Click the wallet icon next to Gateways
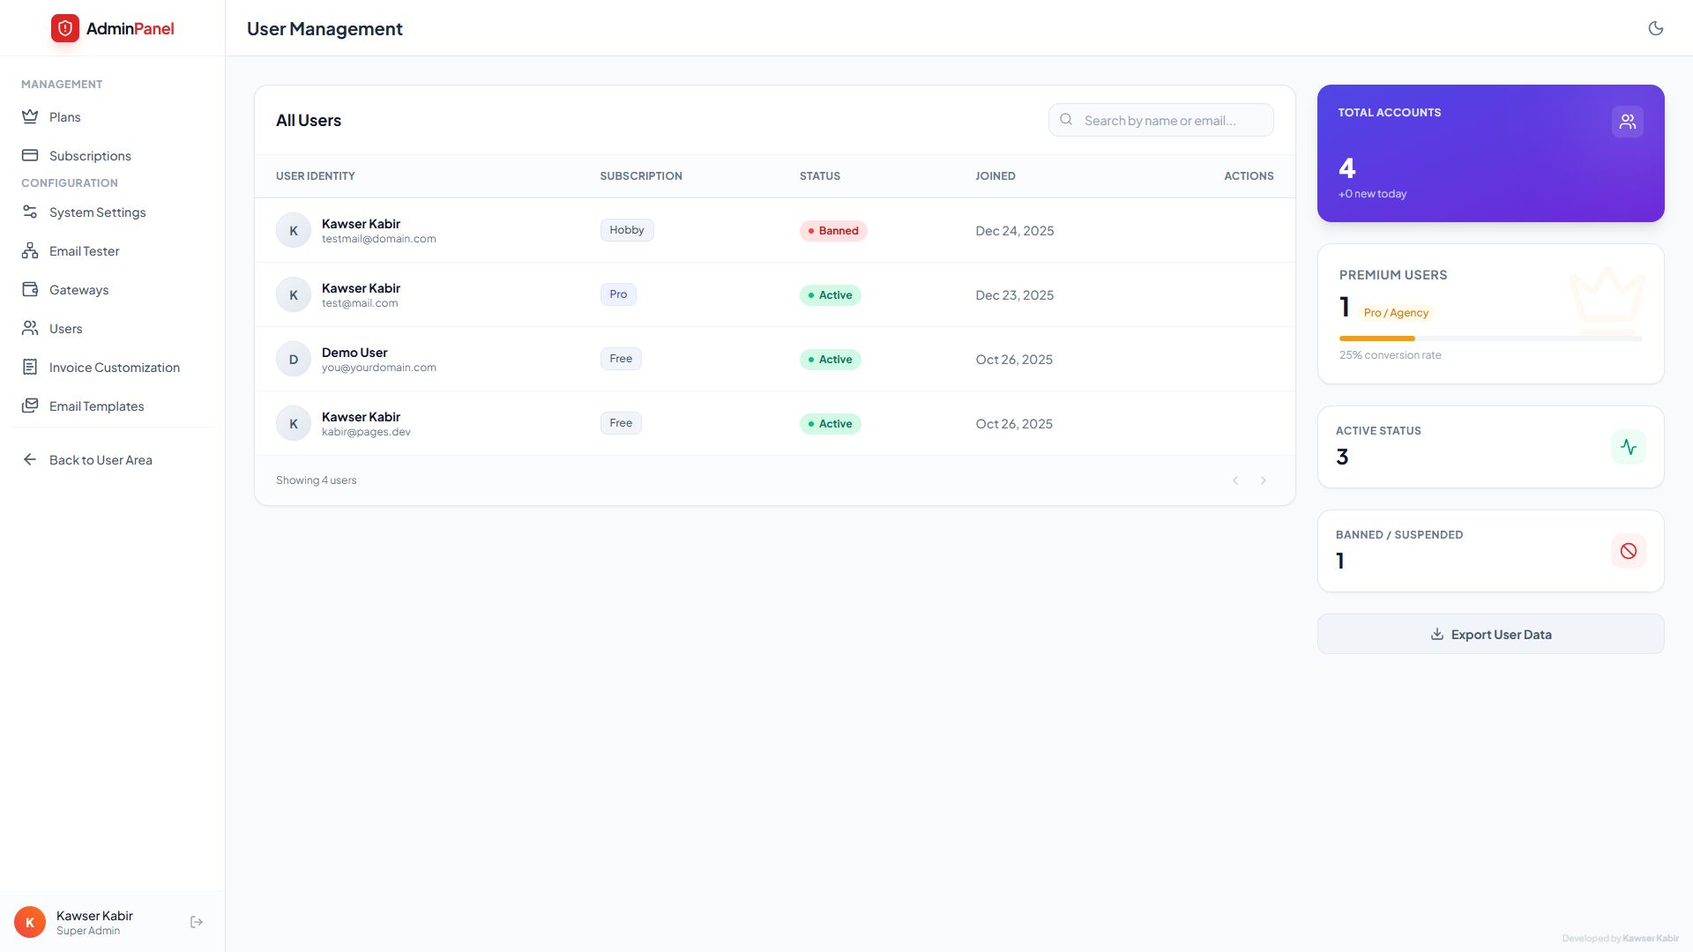Screen dimensions: 1693x952 [x=30, y=289]
